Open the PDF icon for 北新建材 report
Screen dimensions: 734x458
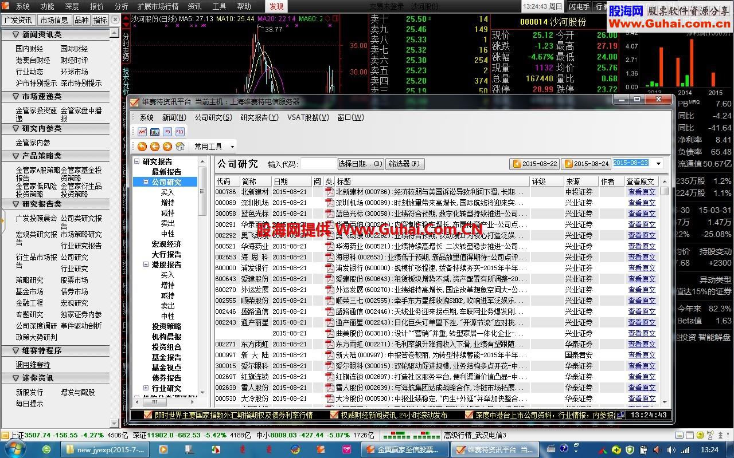(329, 192)
